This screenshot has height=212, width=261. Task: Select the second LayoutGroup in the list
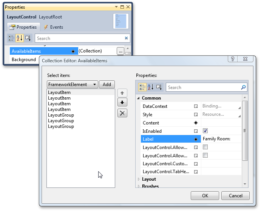pos(81,121)
